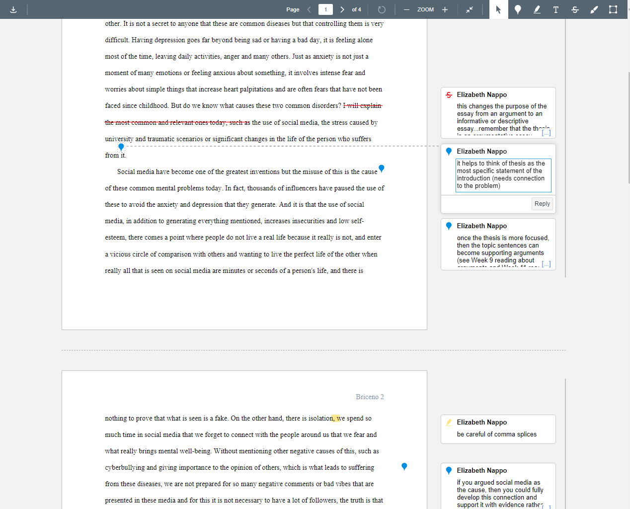Click Reply under the thesis comment

tap(542, 204)
